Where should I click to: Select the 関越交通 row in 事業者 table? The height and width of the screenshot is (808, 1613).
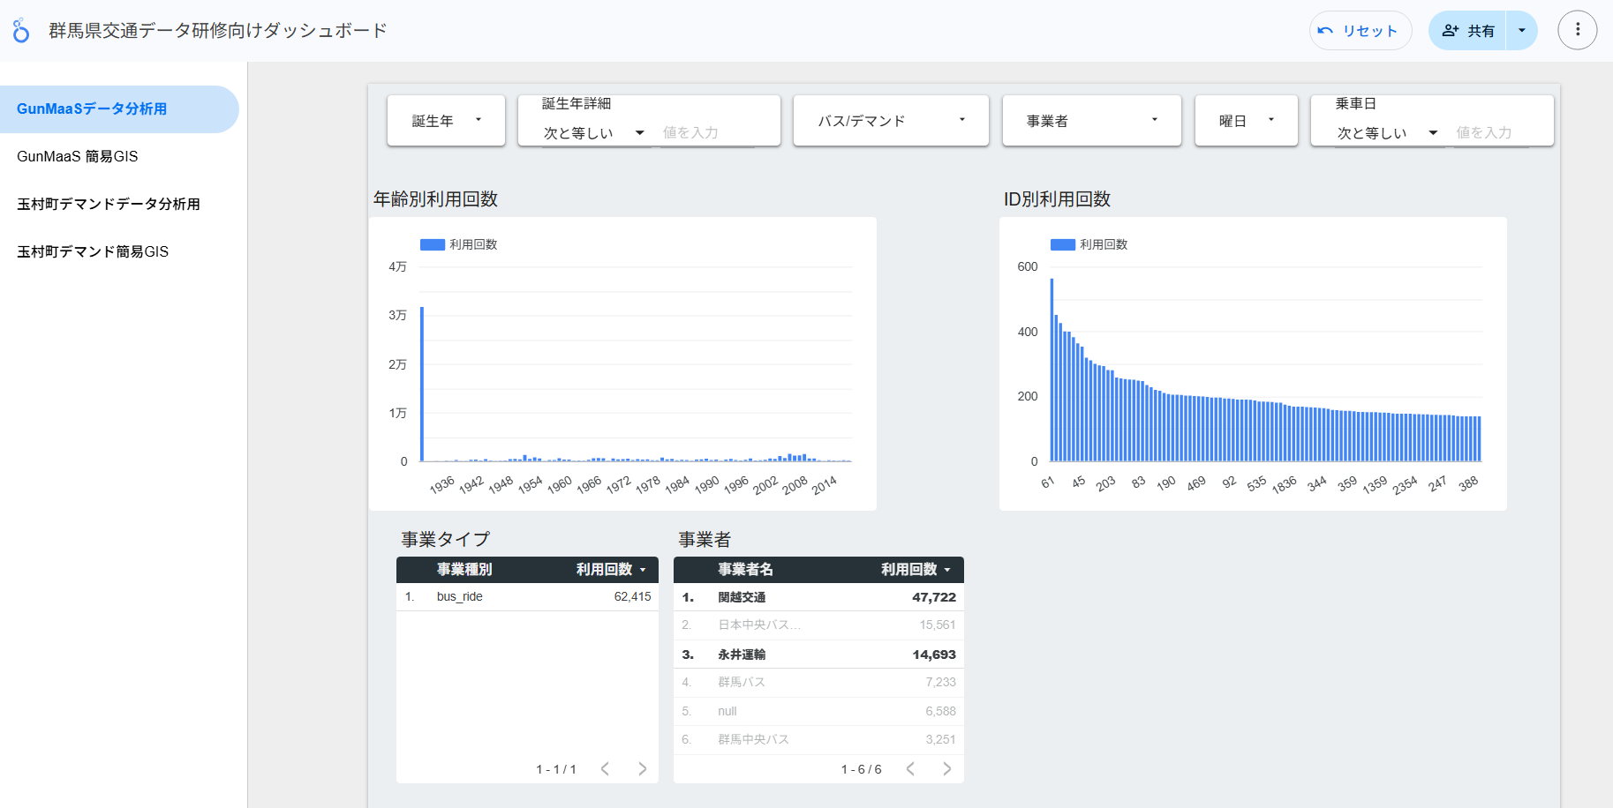[818, 597]
